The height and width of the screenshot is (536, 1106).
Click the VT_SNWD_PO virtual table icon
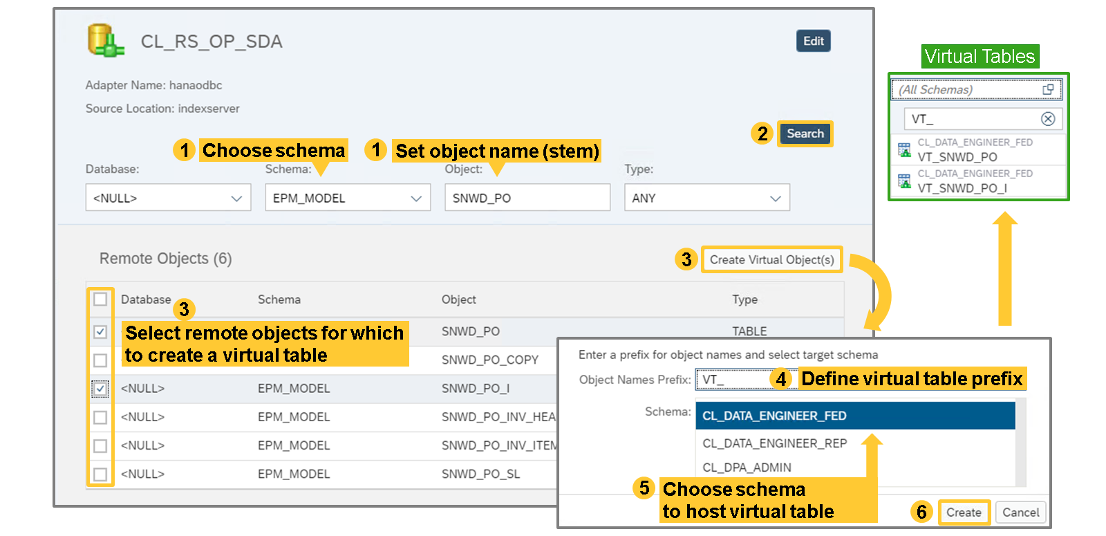click(904, 150)
